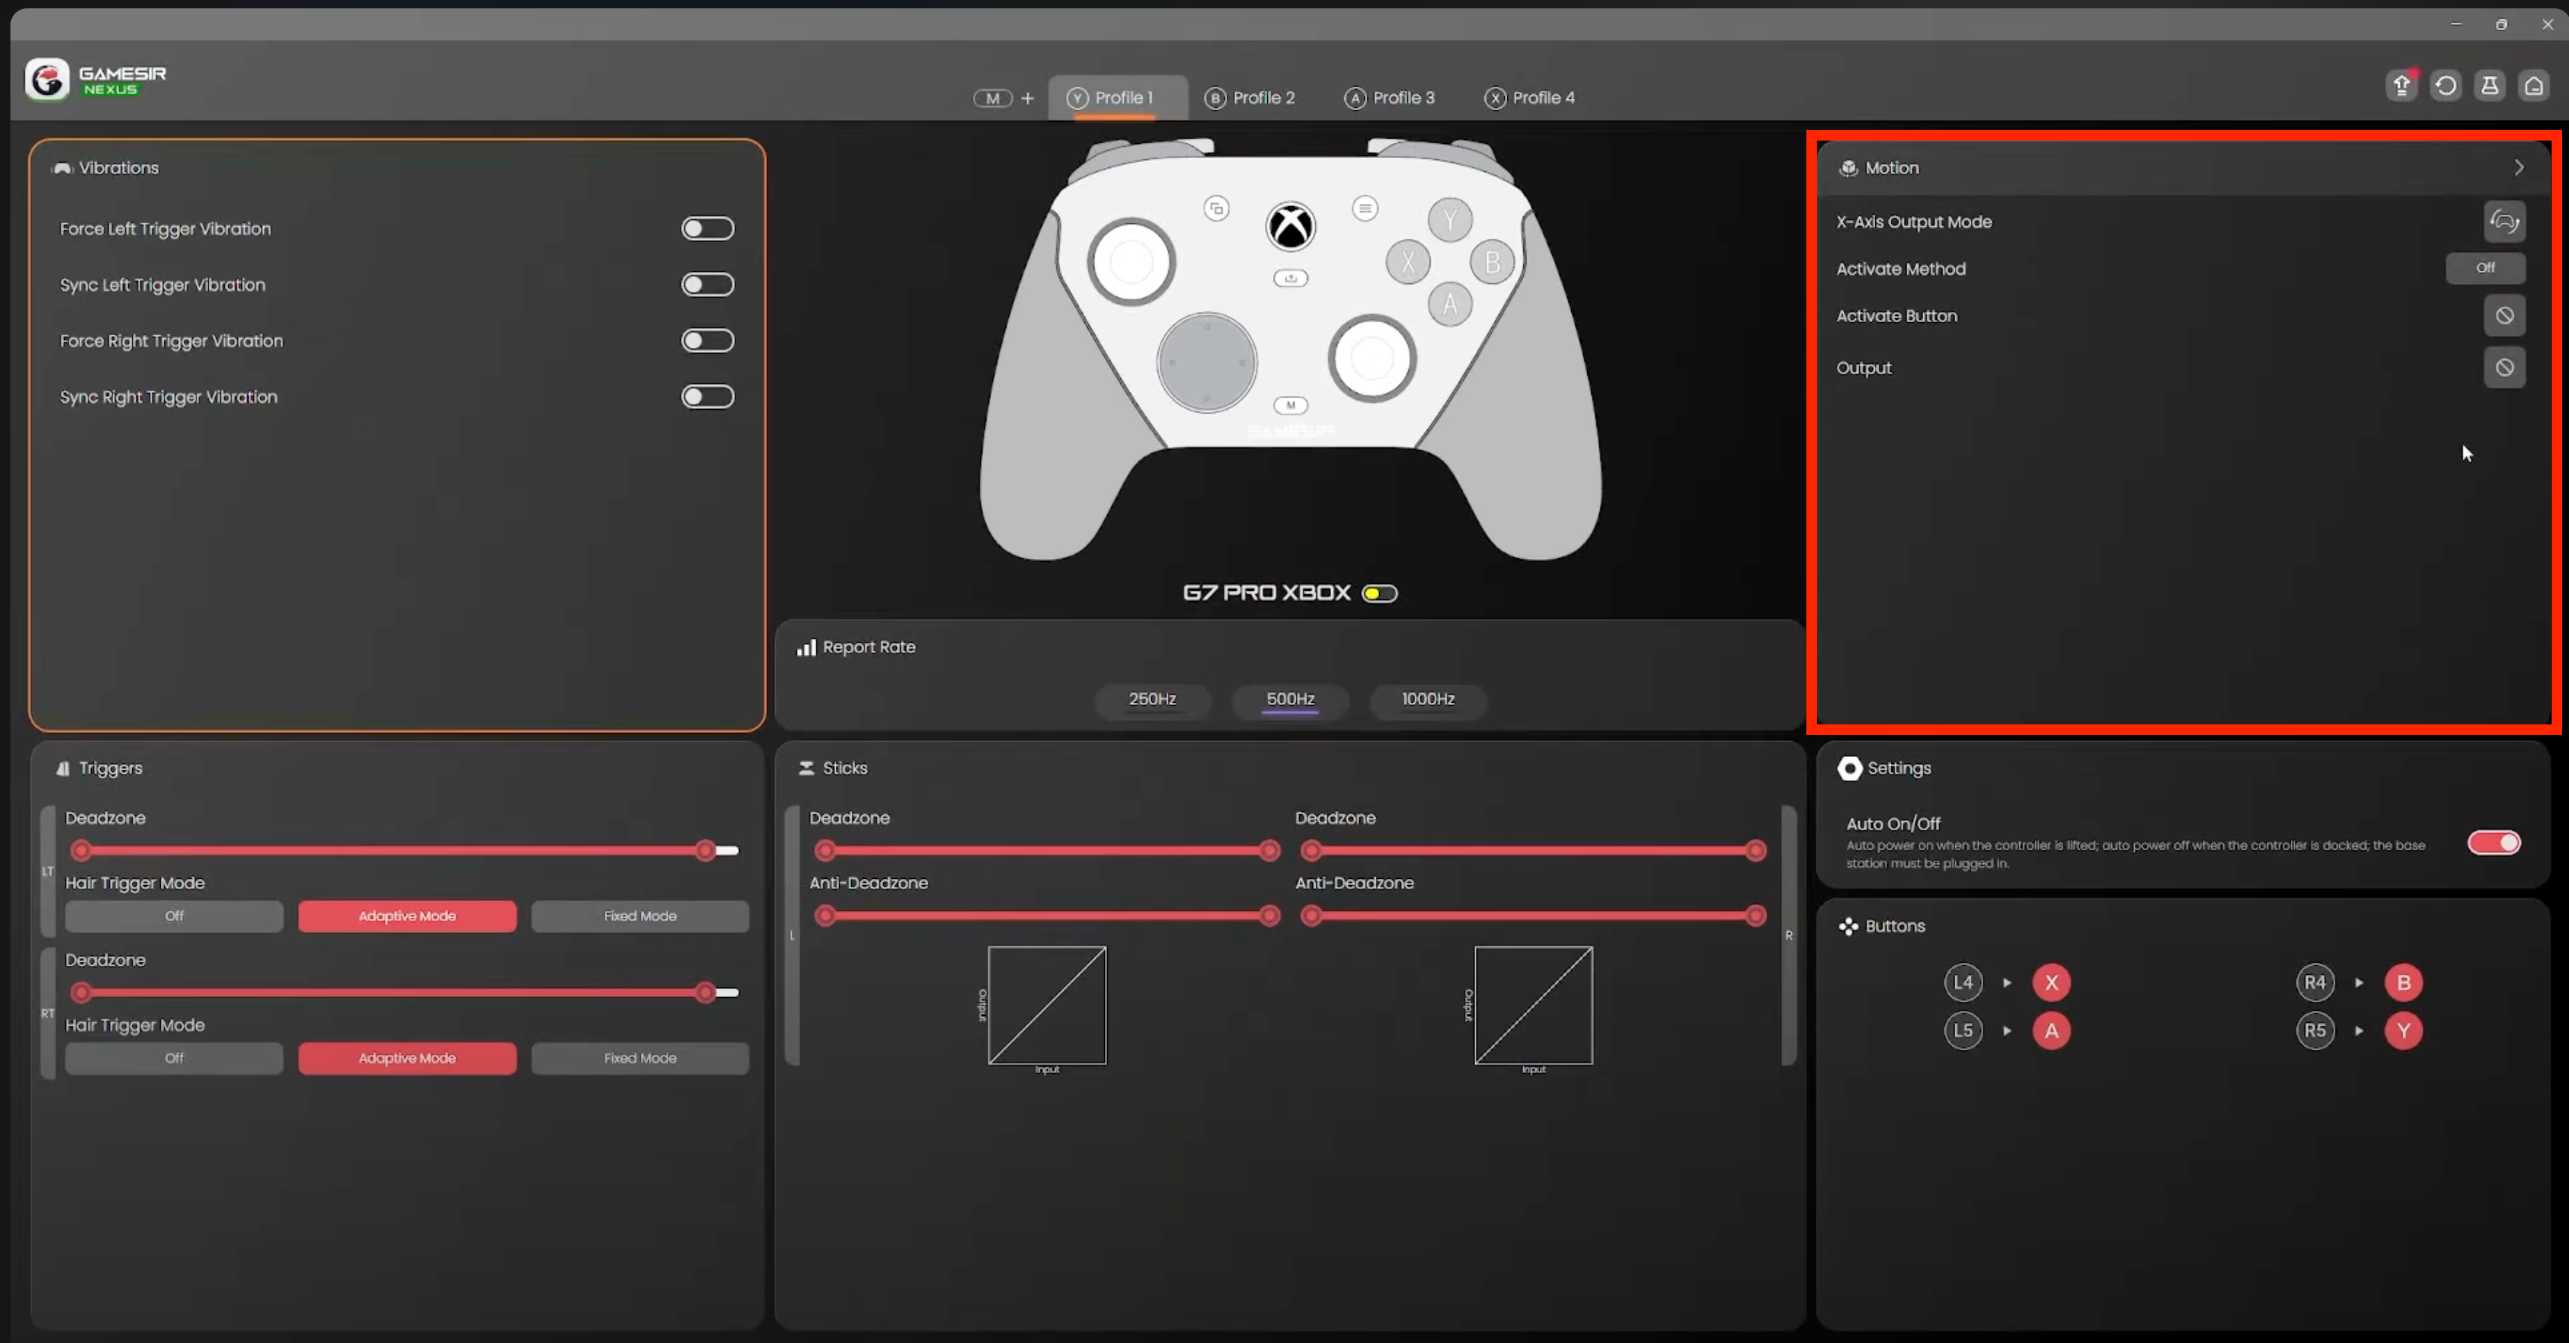Switch to the Profile 2 tab
Viewport: 2569px width, 1343px height.
pyautogui.click(x=1250, y=97)
